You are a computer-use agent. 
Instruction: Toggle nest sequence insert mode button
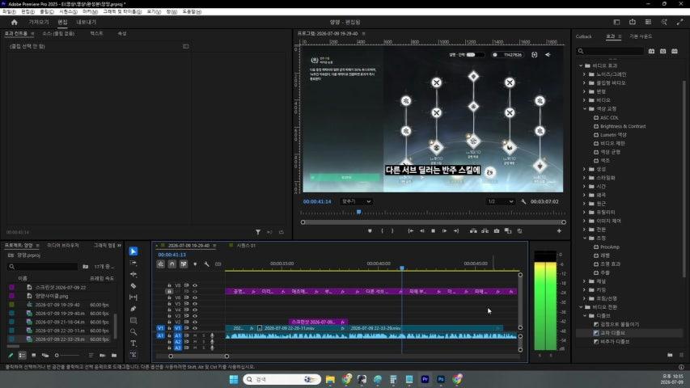click(161, 264)
